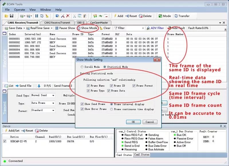Uncheck the Frame ID checkbox
229x166 pixels.
click(111, 86)
